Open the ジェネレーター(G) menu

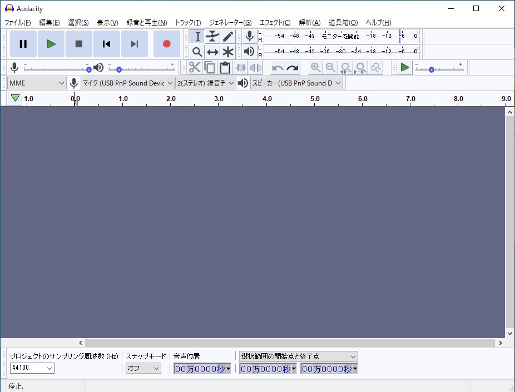(x=230, y=23)
